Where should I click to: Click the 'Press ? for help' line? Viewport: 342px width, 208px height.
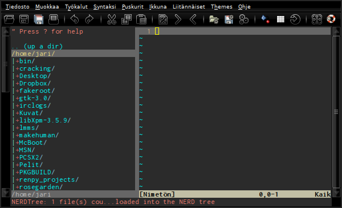pos(47,31)
